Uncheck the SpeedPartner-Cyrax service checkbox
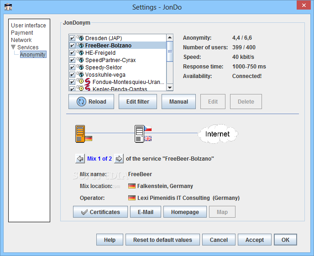 tap(72, 60)
